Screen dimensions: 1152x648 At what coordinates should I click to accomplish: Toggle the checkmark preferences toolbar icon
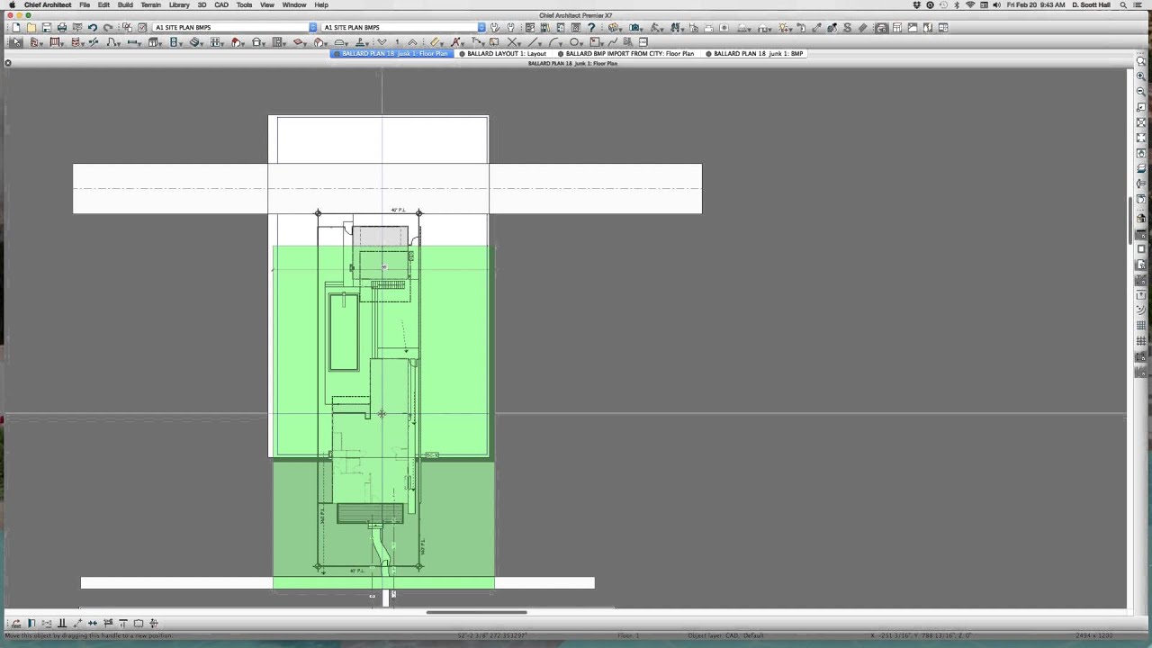tap(142, 28)
